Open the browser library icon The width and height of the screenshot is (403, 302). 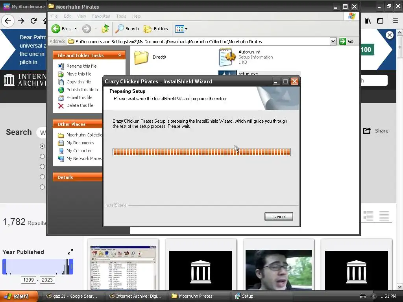pyautogui.click(x=368, y=21)
